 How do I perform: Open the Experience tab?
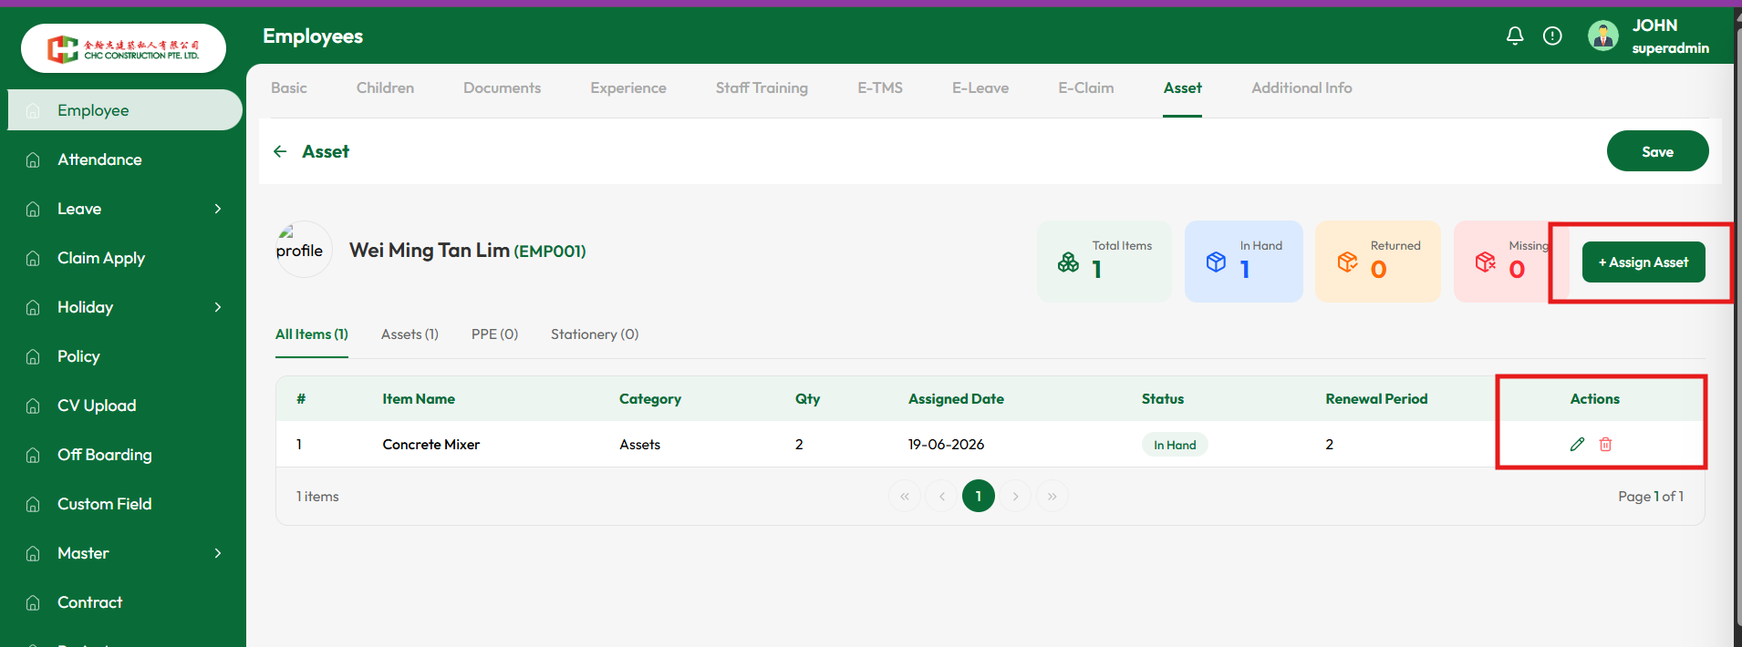click(x=628, y=87)
